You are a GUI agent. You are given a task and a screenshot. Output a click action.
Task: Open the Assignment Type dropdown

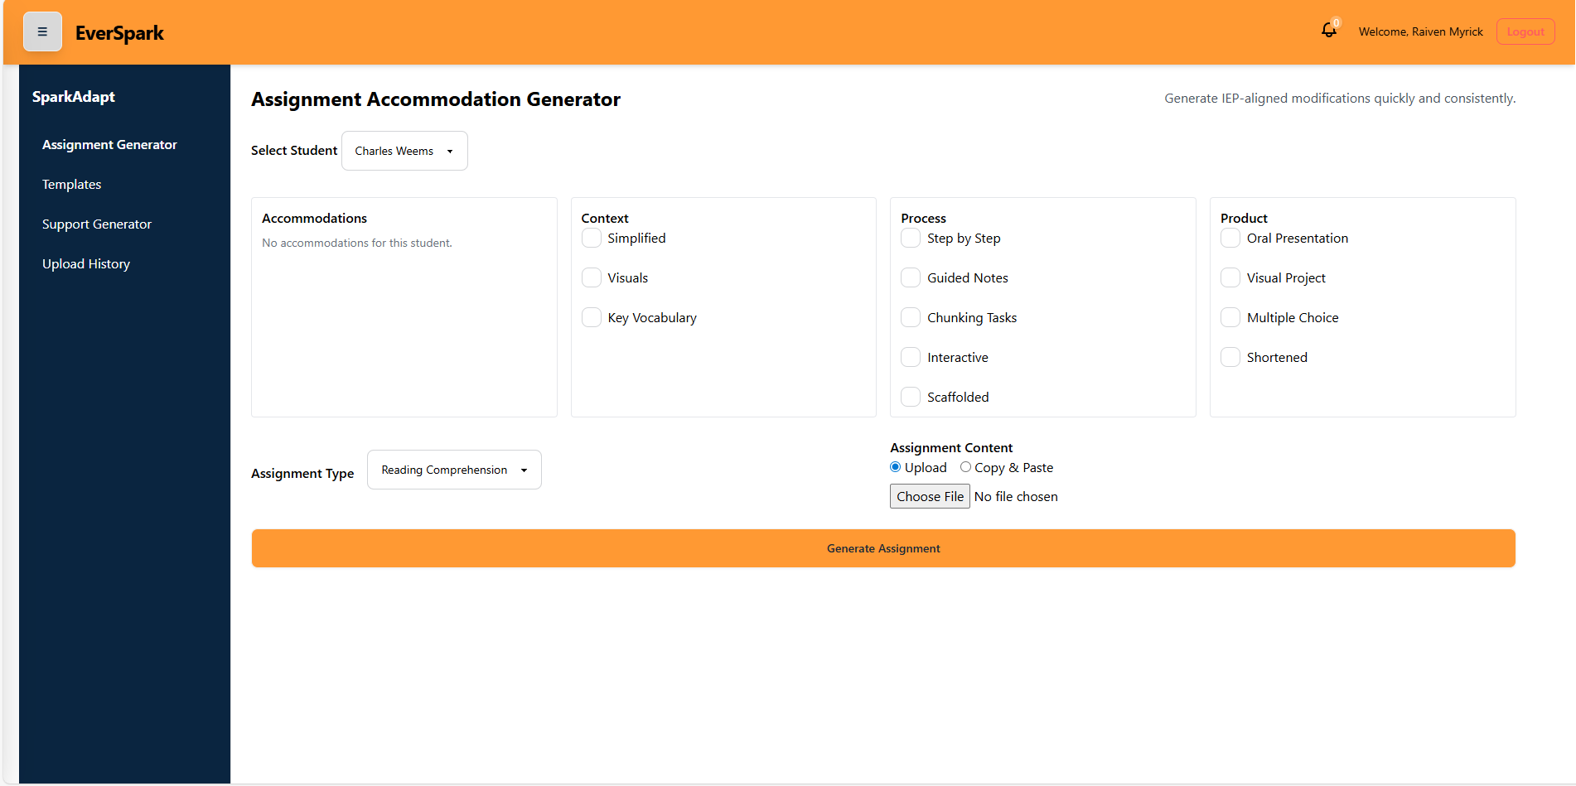pos(453,469)
